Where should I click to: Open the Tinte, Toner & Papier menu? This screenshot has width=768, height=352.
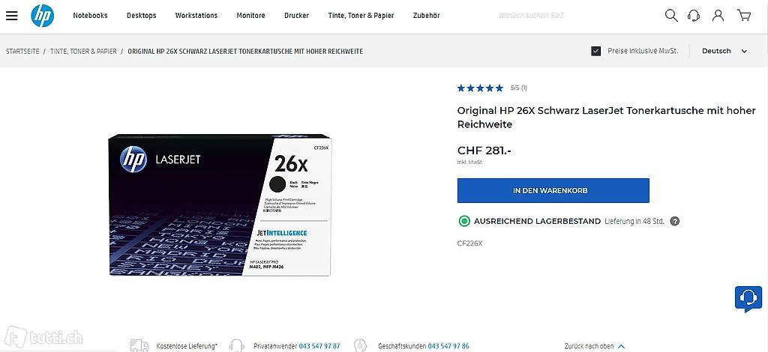(361, 15)
